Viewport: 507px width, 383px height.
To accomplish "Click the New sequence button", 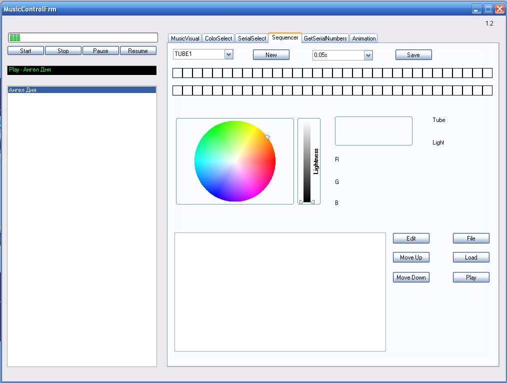I will coord(271,55).
